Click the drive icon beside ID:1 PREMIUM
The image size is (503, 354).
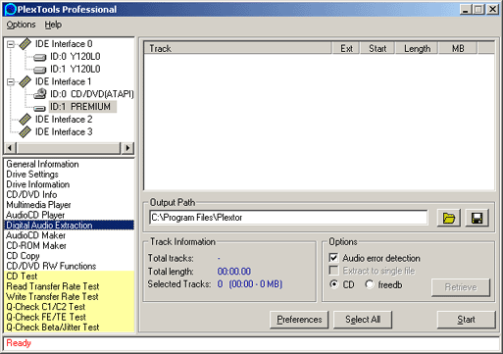coord(39,108)
